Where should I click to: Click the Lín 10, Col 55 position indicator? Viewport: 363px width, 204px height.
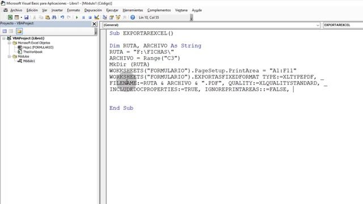(x=149, y=18)
